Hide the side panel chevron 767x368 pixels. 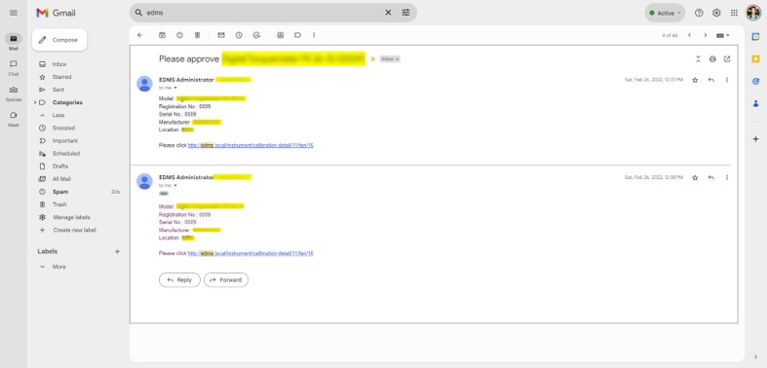(755, 357)
